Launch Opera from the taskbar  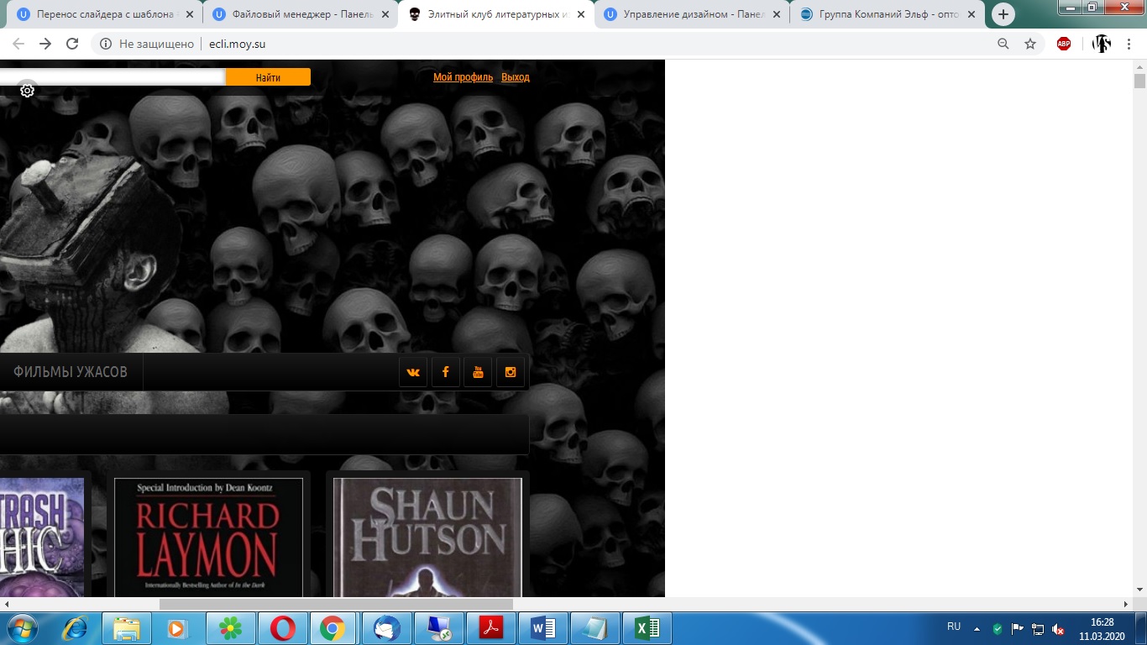click(x=283, y=627)
